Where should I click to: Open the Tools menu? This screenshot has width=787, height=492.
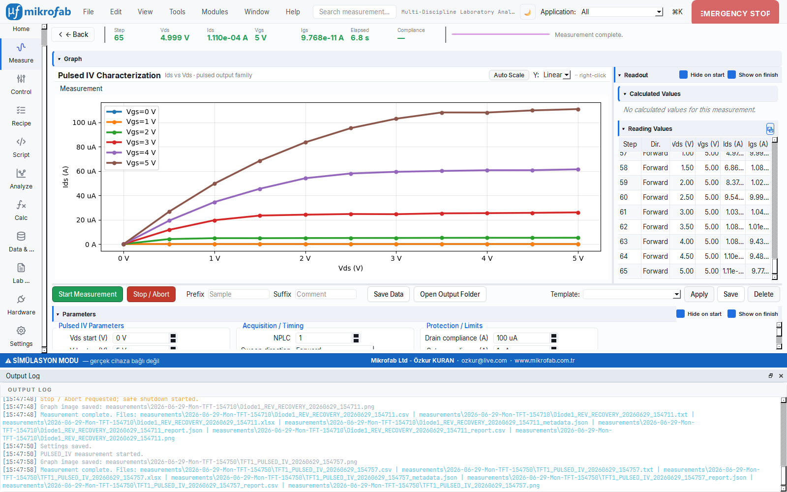[x=178, y=12]
